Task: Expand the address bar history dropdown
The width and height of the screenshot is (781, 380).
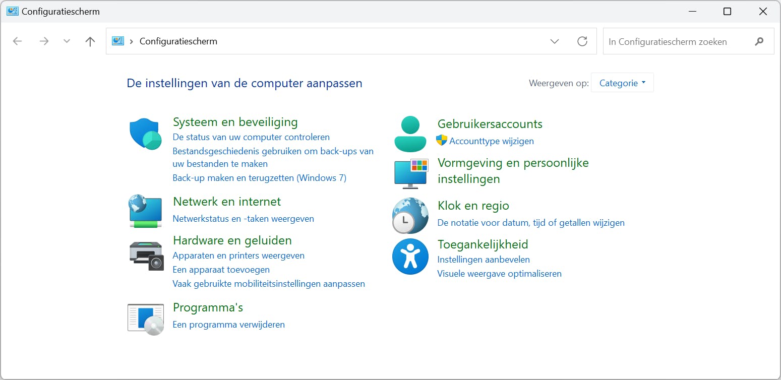Action: (x=555, y=41)
